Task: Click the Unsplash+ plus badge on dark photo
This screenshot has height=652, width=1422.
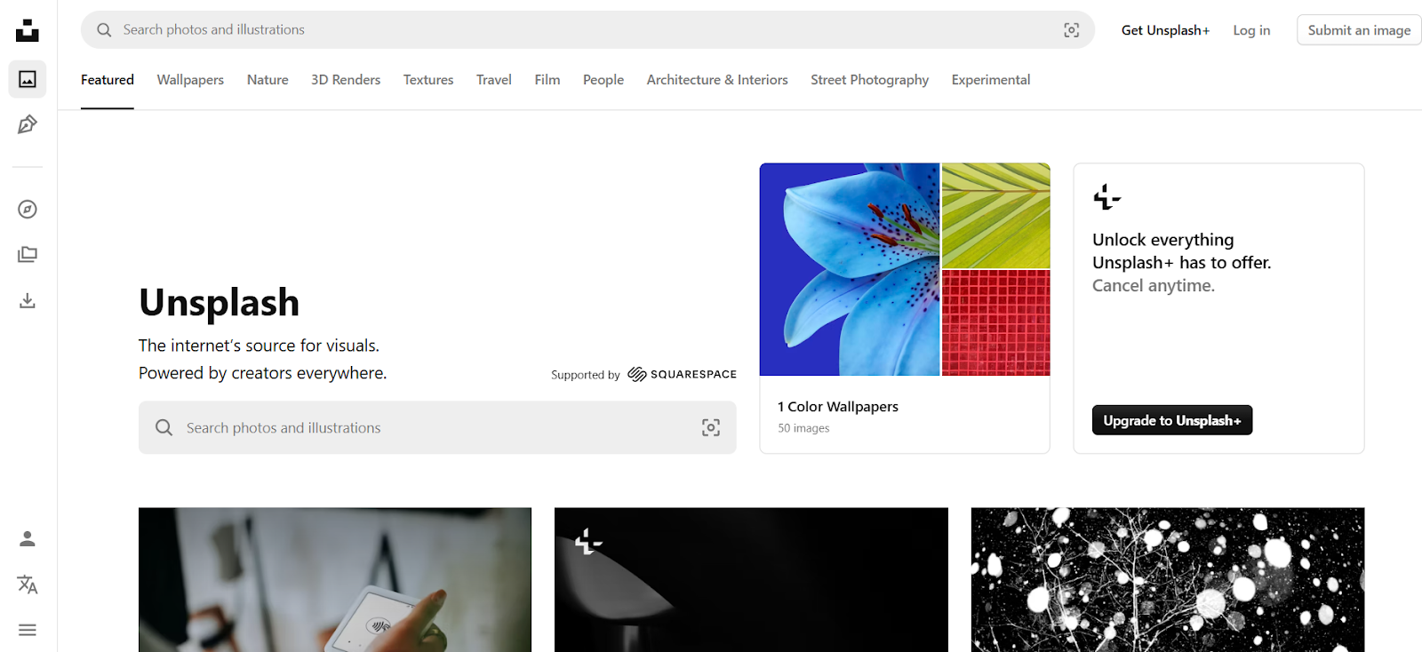Action: (x=588, y=541)
